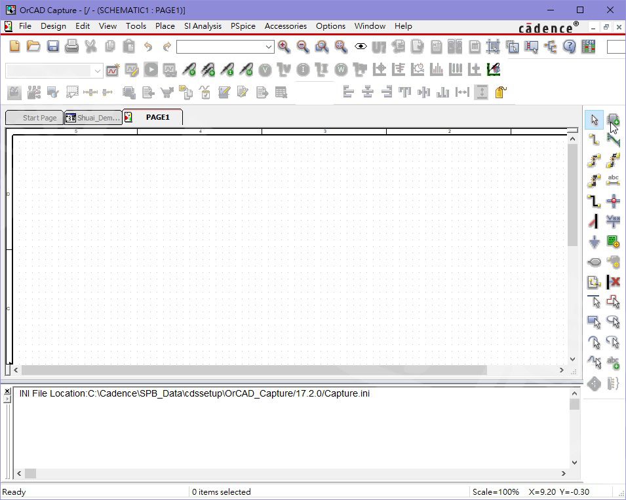Choose the Place Line tool
The height and width of the screenshot is (500, 626).
(594, 302)
